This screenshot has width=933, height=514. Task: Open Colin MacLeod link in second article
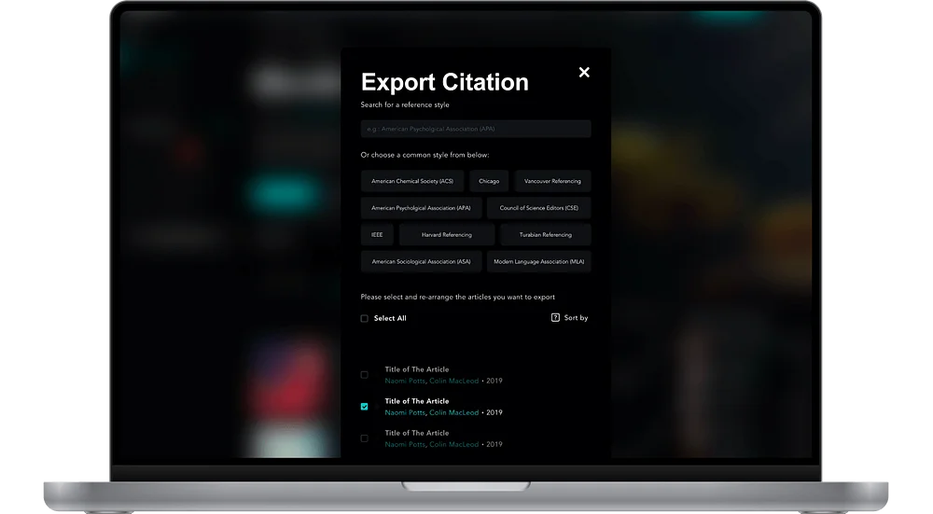(454, 412)
